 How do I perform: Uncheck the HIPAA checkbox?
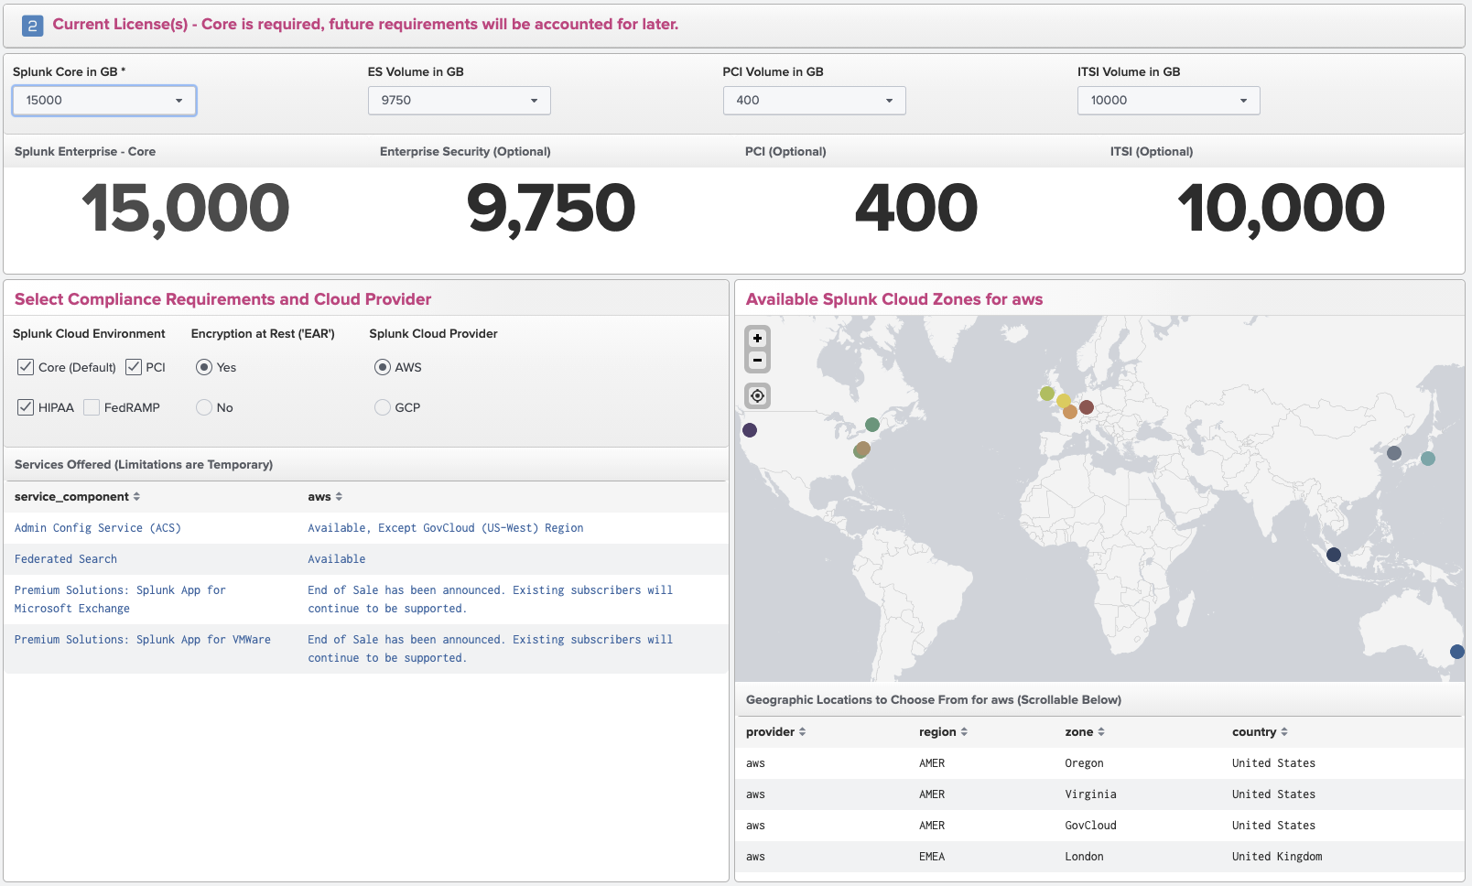click(26, 407)
